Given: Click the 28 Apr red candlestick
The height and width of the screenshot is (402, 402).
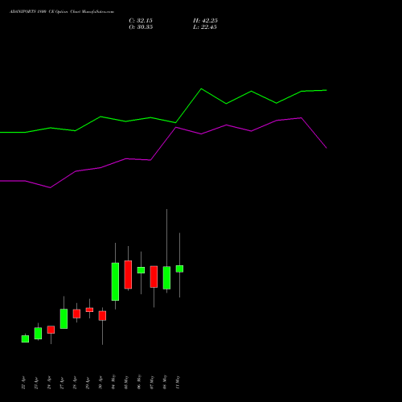Looking at the screenshot, I should point(76,314).
